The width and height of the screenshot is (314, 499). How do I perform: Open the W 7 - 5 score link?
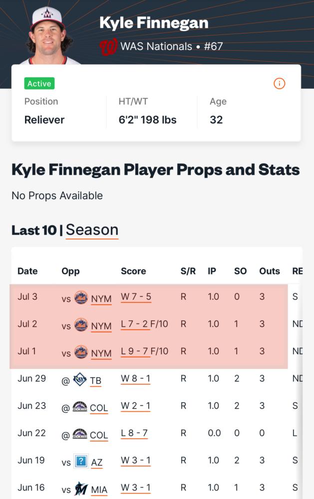coord(136,297)
